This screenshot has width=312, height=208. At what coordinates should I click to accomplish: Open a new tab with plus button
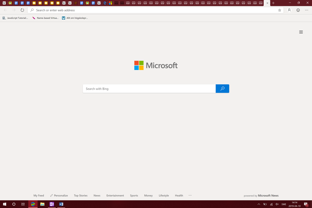pyautogui.click(x=273, y=3)
